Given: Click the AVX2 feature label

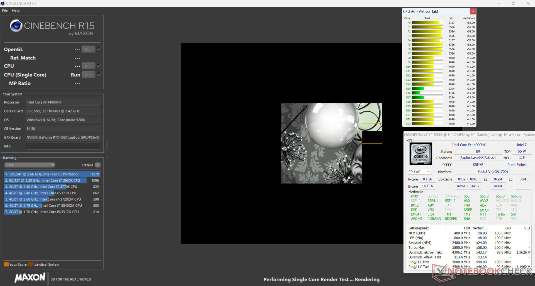Looking at the screenshot, I should coord(484,201).
